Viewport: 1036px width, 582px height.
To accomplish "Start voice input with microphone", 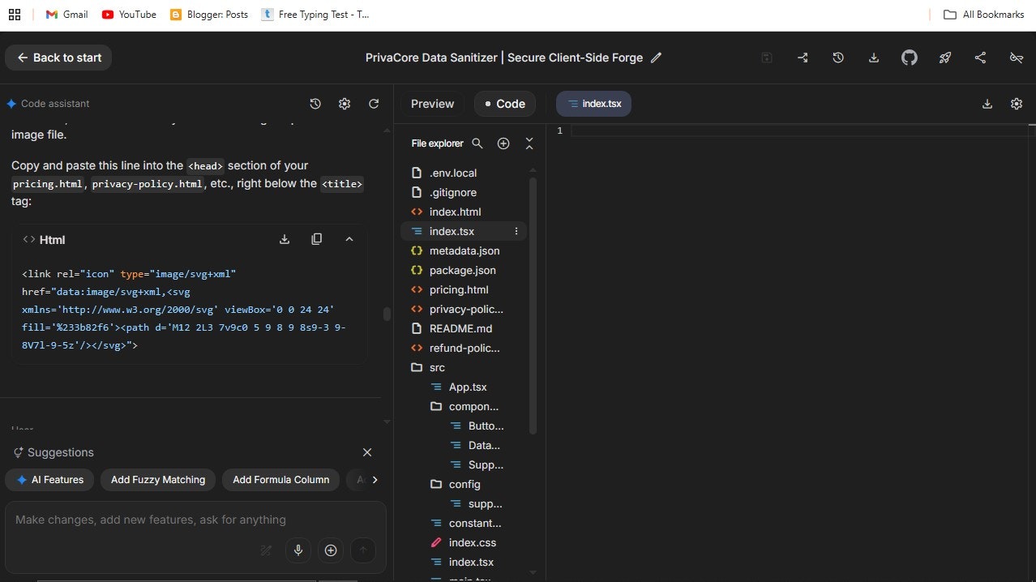I will pyautogui.click(x=298, y=550).
